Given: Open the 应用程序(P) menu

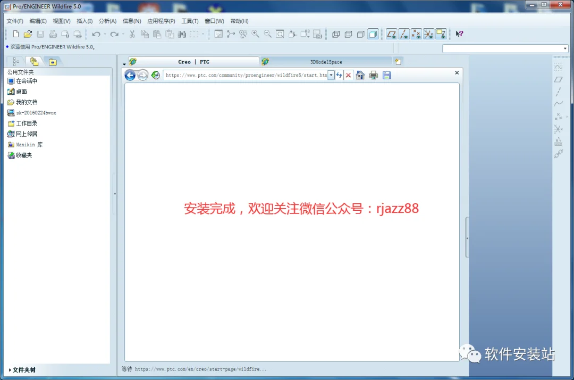Looking at the screenshot, I should coord(161,21).
